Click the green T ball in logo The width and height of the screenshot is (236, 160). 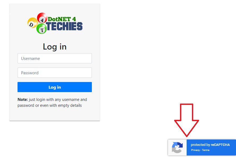click(x=41, y=28)
